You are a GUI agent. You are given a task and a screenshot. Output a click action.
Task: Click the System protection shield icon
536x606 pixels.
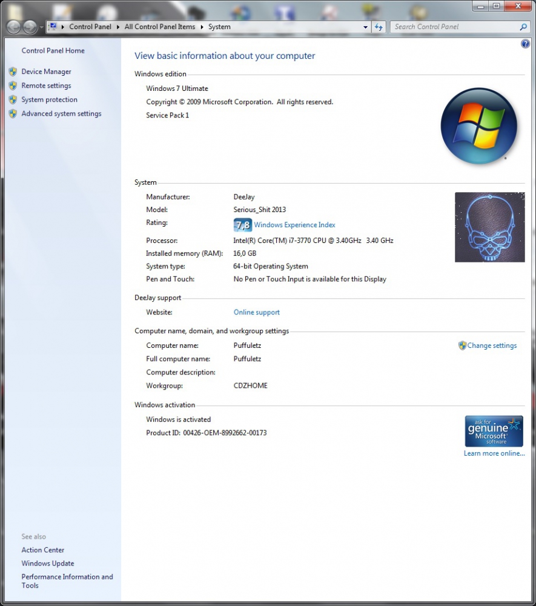(13, 99)
